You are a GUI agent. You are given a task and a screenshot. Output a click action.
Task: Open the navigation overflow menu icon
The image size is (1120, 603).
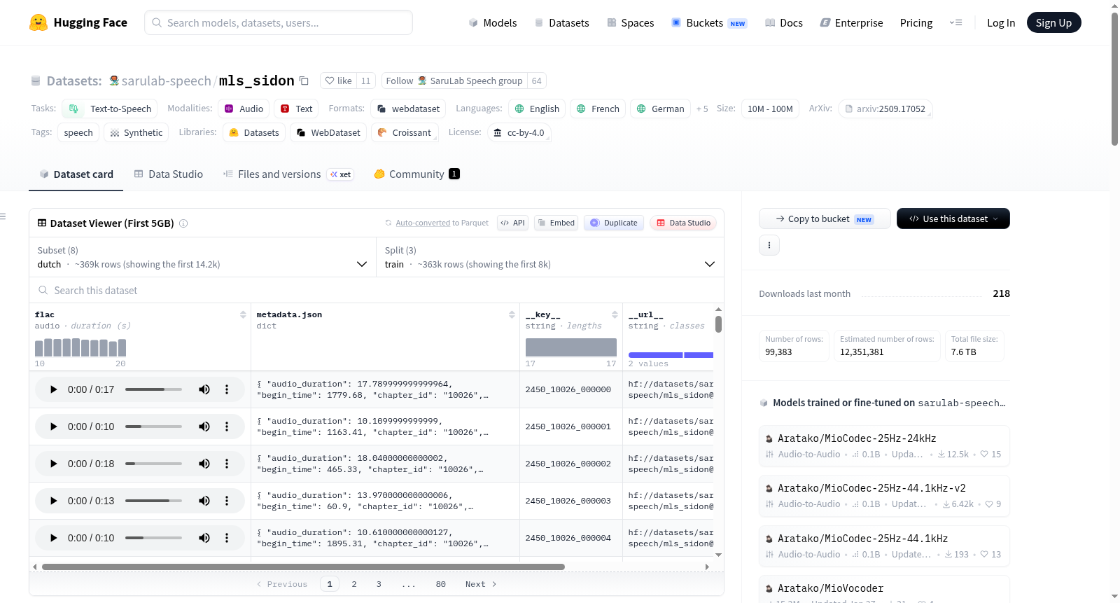[x=955, y=22]
